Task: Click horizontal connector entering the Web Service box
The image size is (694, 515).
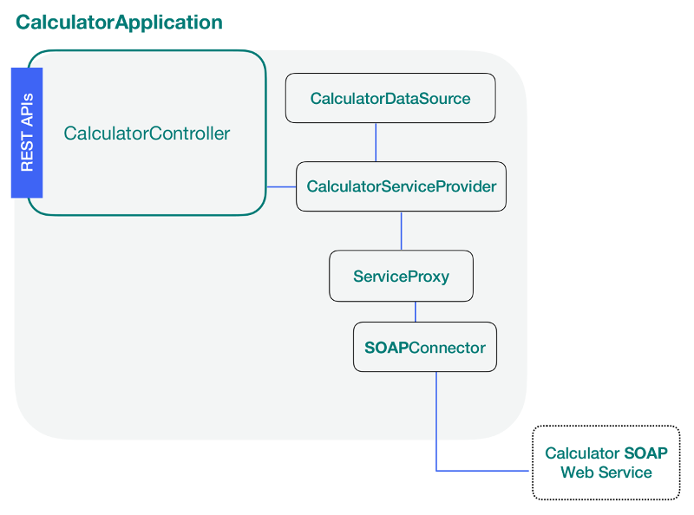Action: [x=486, y=471]
